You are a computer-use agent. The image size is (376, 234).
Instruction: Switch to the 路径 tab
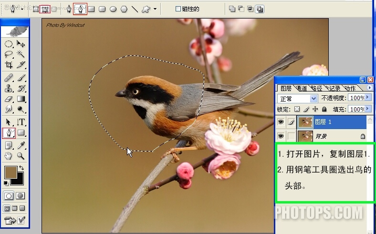(316, 88)
